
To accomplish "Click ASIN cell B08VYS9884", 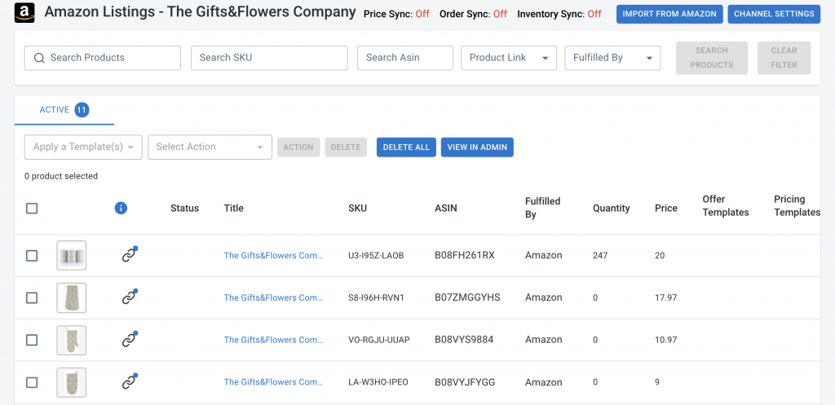I will tap(464, 340).
